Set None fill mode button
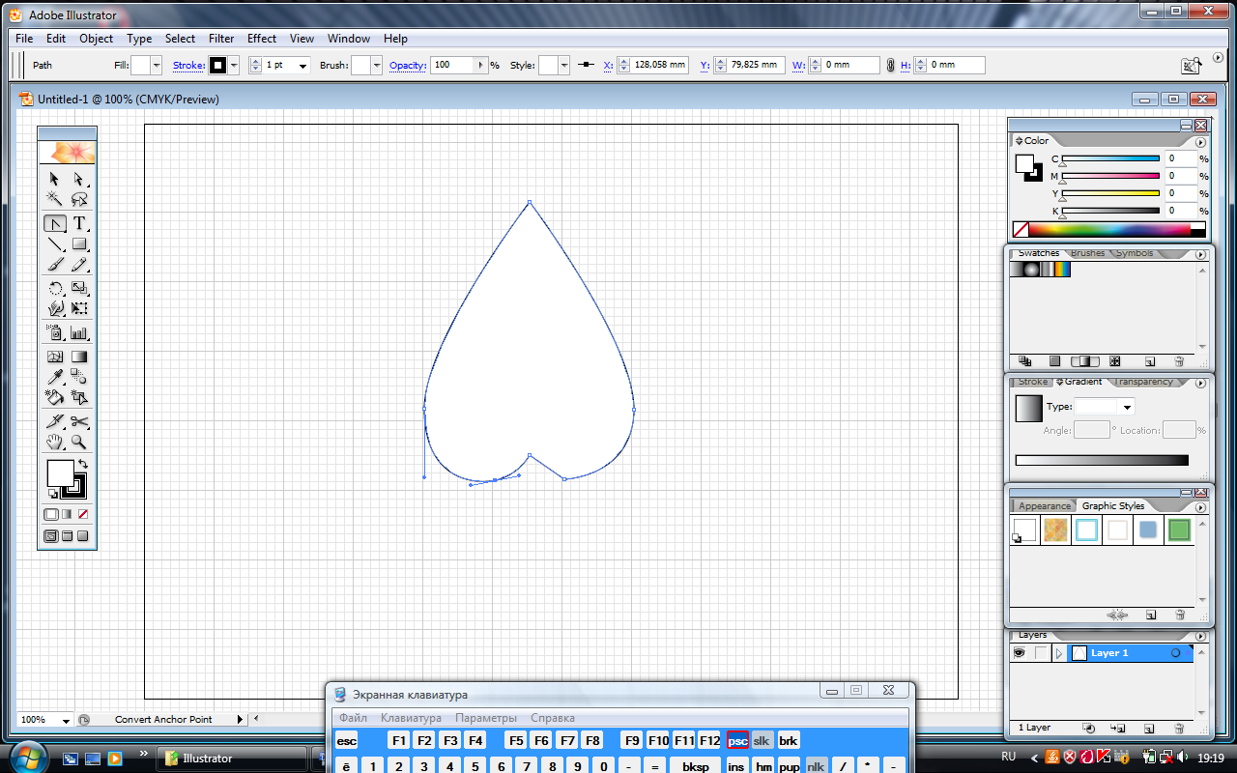The image size is (1237, 773). (83, 514)
